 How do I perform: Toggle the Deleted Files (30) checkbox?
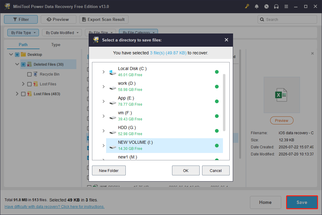coord(23,64)
